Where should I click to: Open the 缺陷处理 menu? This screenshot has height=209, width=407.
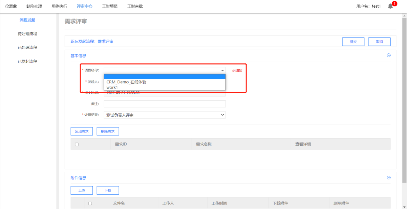coord(34,6)
